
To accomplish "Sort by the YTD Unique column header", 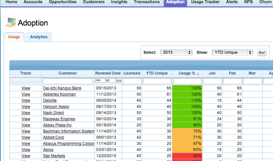I will pos(157,73).
